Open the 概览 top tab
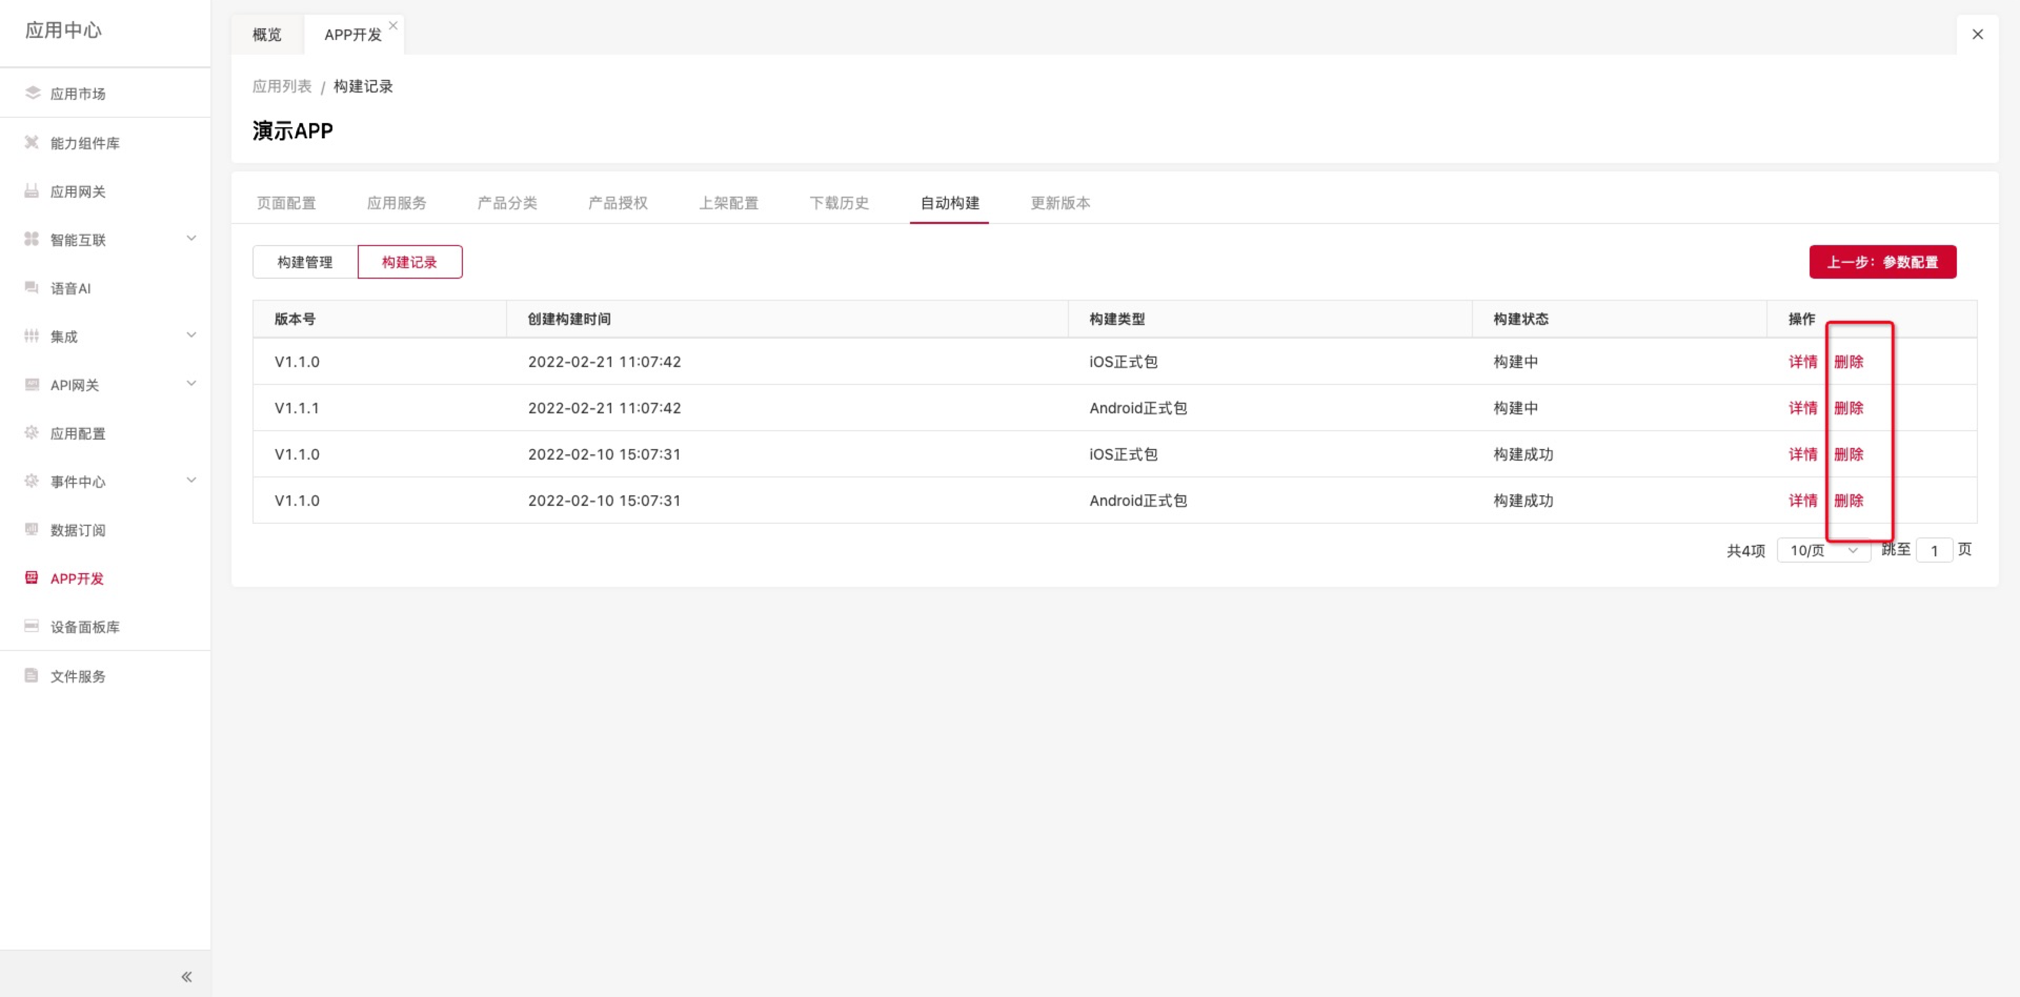 pos(267,35)
